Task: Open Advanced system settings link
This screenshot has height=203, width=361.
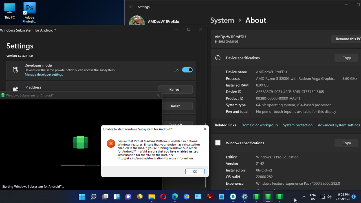Action: tap(339, 125)
